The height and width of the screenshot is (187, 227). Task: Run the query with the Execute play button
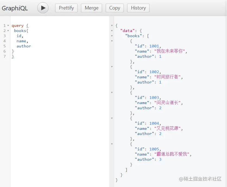[x=43, y=8]
